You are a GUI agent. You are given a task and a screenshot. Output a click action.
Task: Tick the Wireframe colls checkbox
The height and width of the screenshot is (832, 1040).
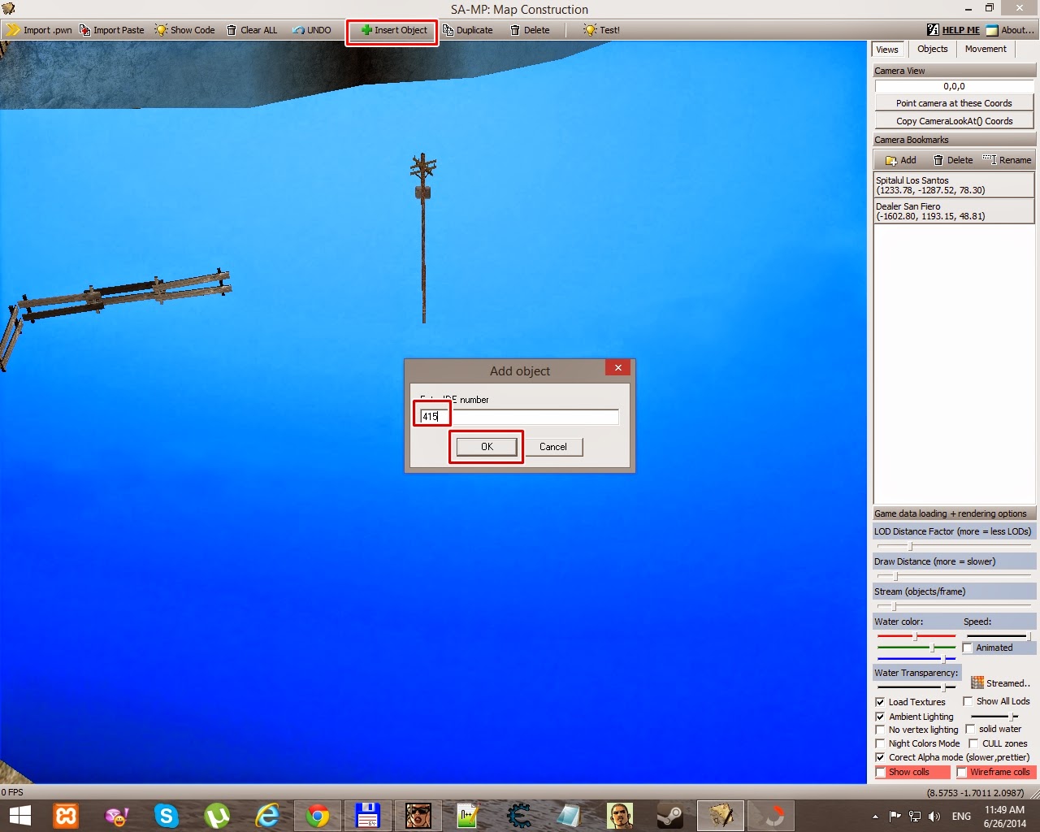(x=962, y=772)
